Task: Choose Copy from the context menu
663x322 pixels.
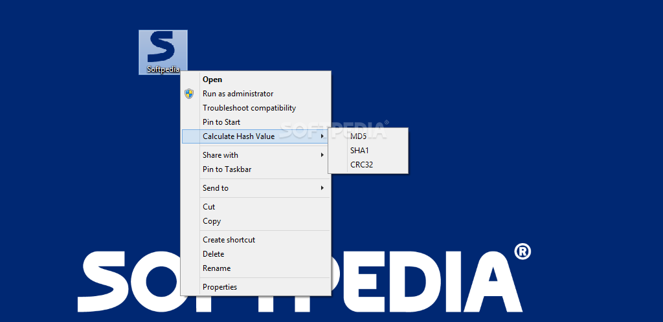Action: pyautogui.click(x=256, y=221)
